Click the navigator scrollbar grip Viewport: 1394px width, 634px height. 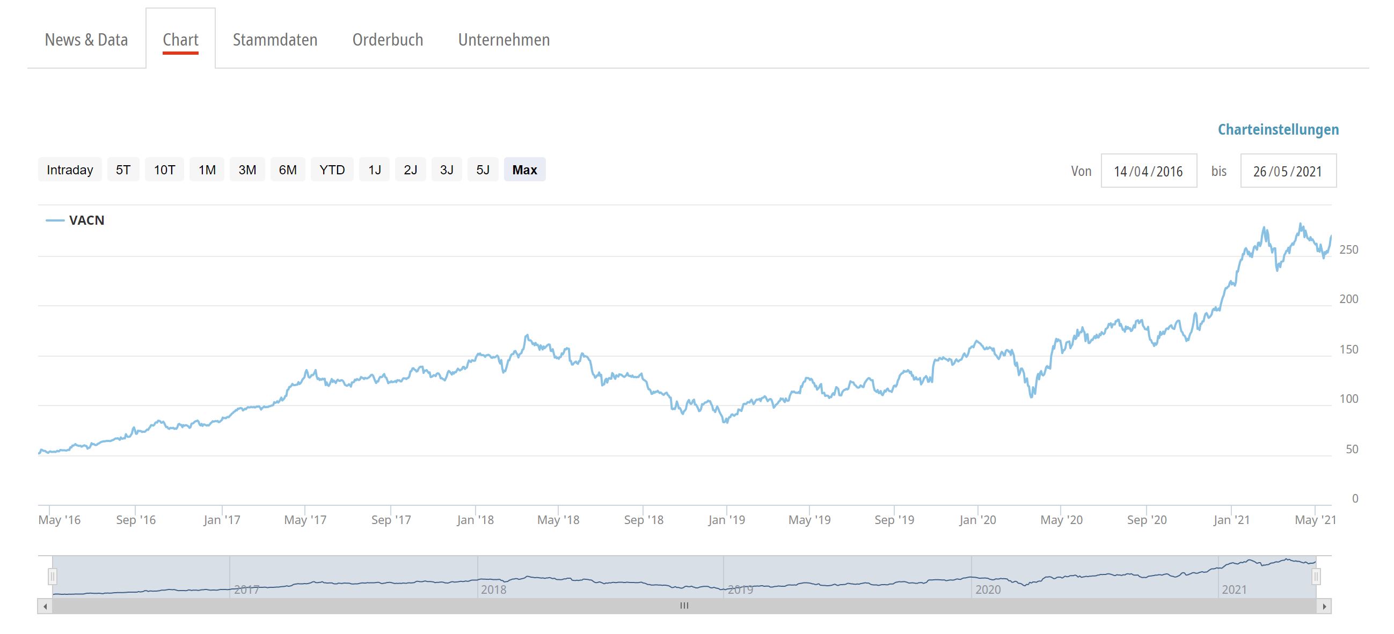click(684, 606)
